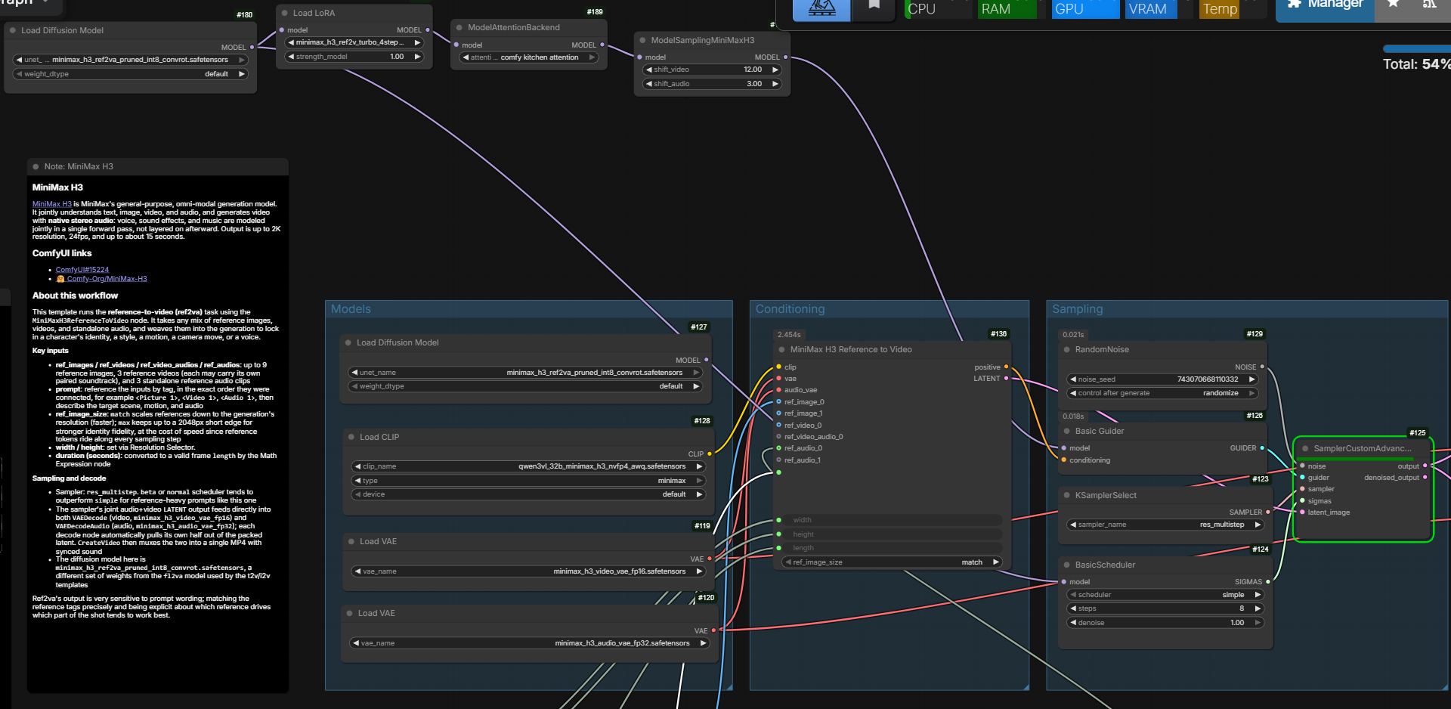Open weight_dtype dropdown in Models group
The height and width of the screenshot is (709, 1451).
525,386
